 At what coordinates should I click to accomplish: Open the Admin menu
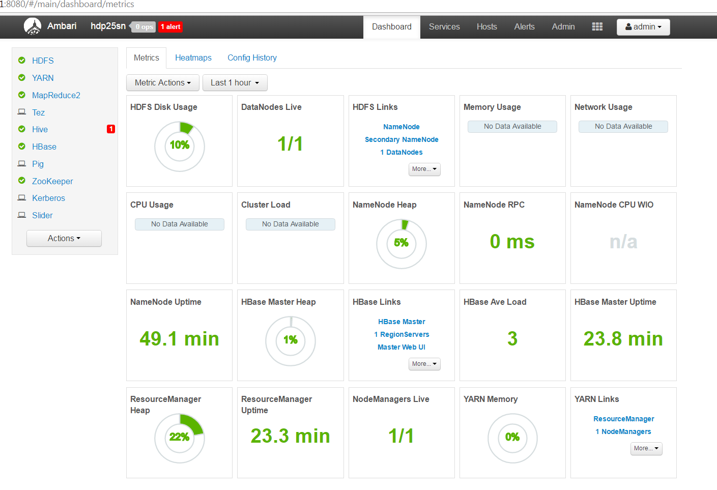563,27
